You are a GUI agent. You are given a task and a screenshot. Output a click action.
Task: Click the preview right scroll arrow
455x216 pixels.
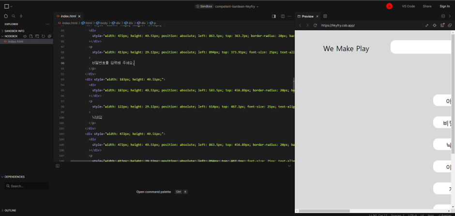point(450,211)
